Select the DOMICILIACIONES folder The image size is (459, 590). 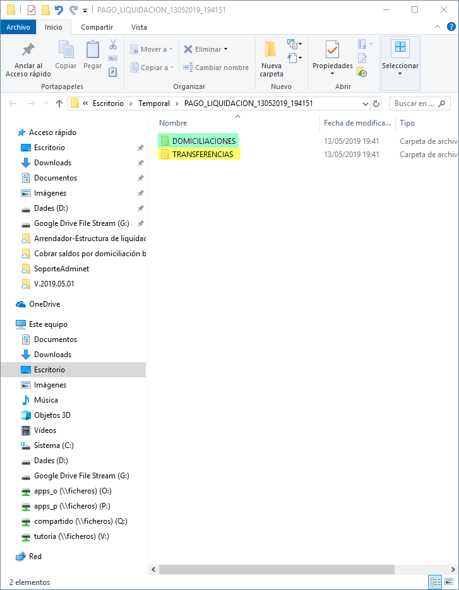pos(198,141)
